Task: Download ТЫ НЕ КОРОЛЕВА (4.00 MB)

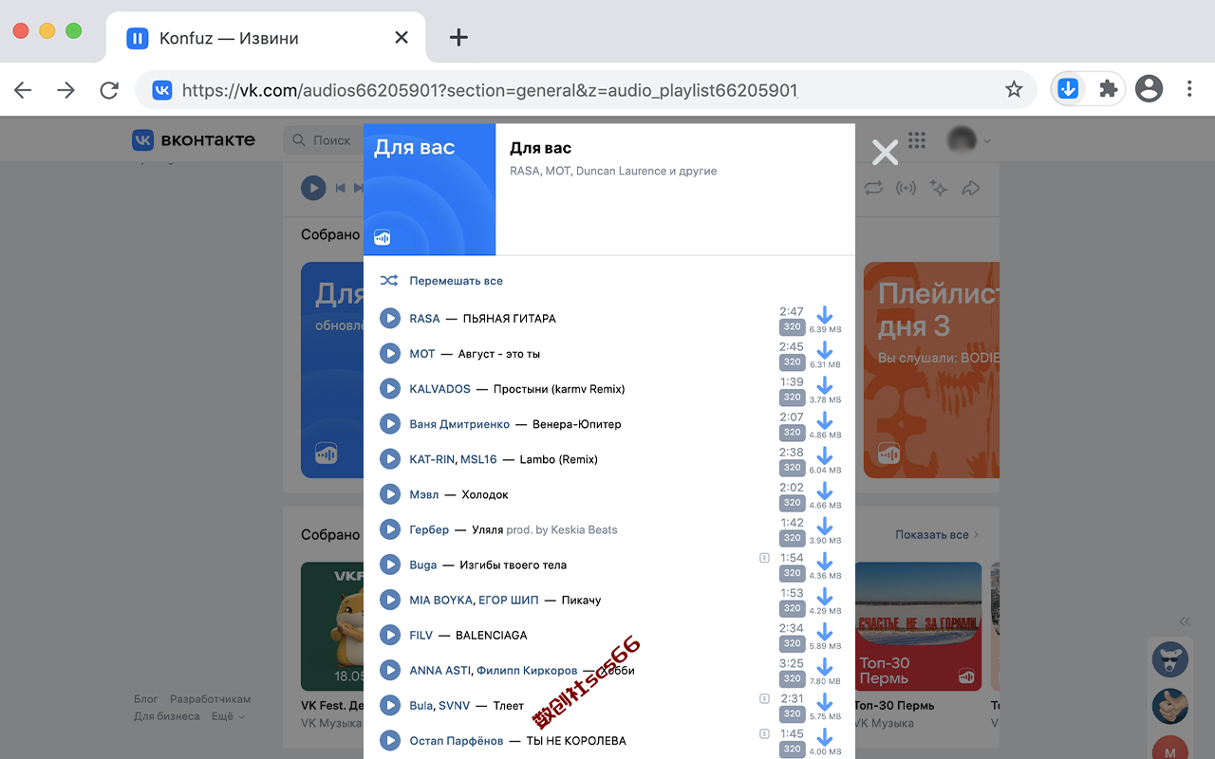Action: click(x=825, y=736)
